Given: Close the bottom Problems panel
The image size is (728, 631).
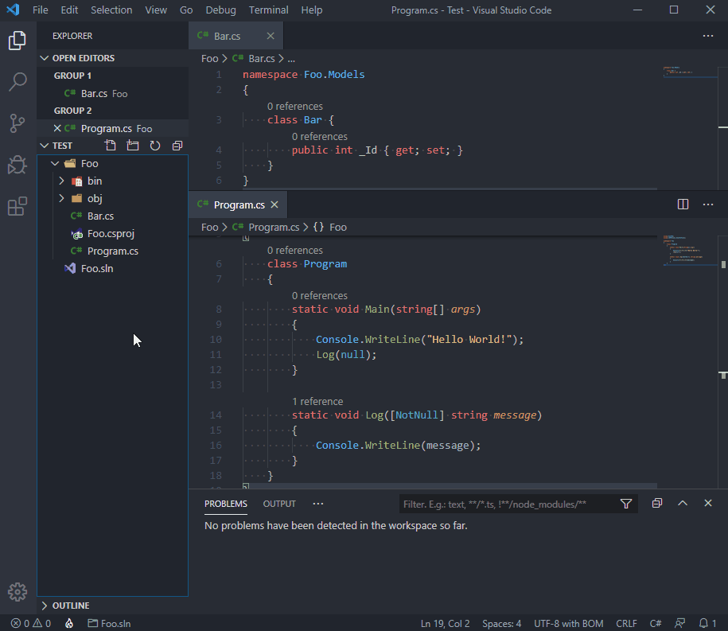Looking at the screenshot, I should (708, 504).
